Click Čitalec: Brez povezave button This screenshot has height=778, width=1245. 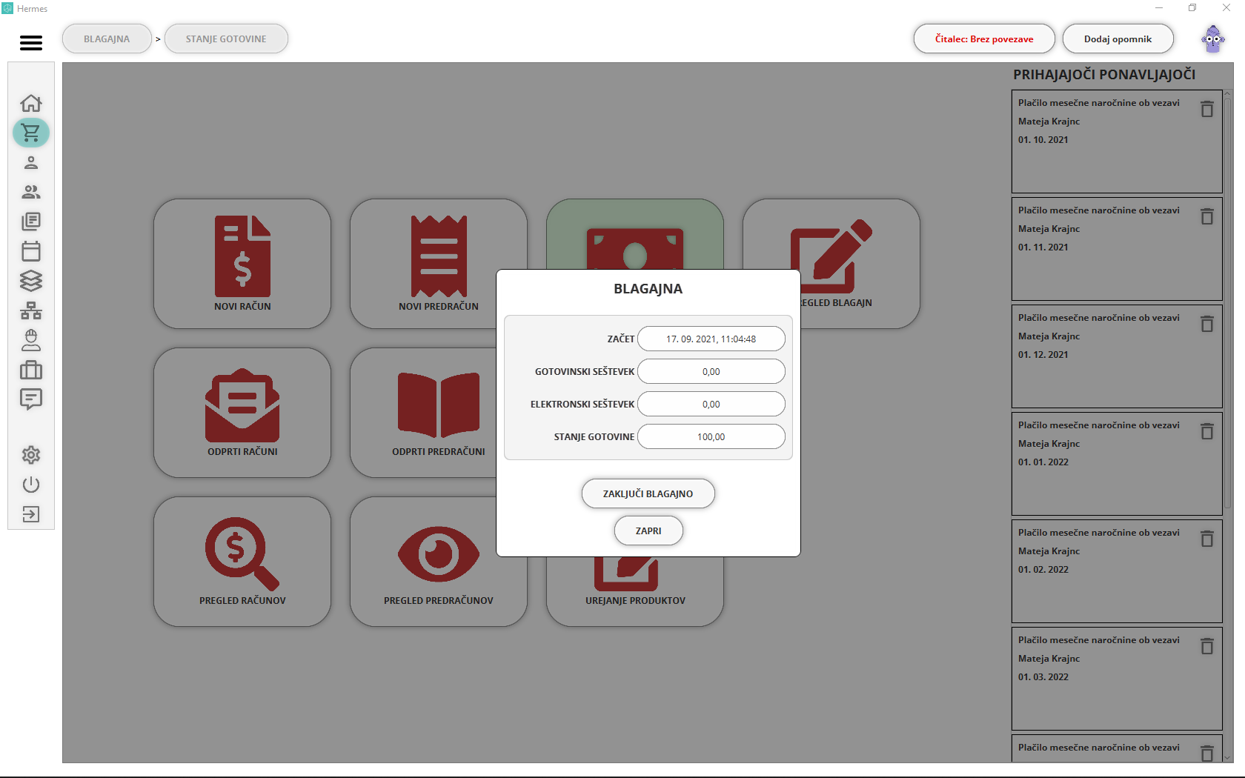[984, 39]
